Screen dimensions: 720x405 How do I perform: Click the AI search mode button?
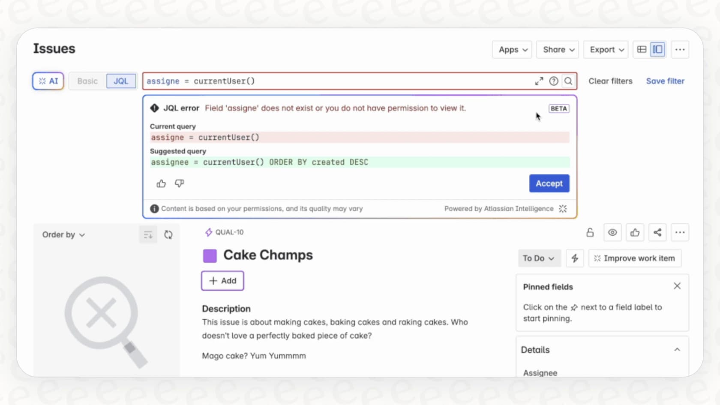[x=48, y=81]
